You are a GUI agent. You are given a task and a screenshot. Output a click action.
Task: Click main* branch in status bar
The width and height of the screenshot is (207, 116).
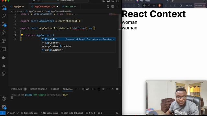(x=11, y=113)
